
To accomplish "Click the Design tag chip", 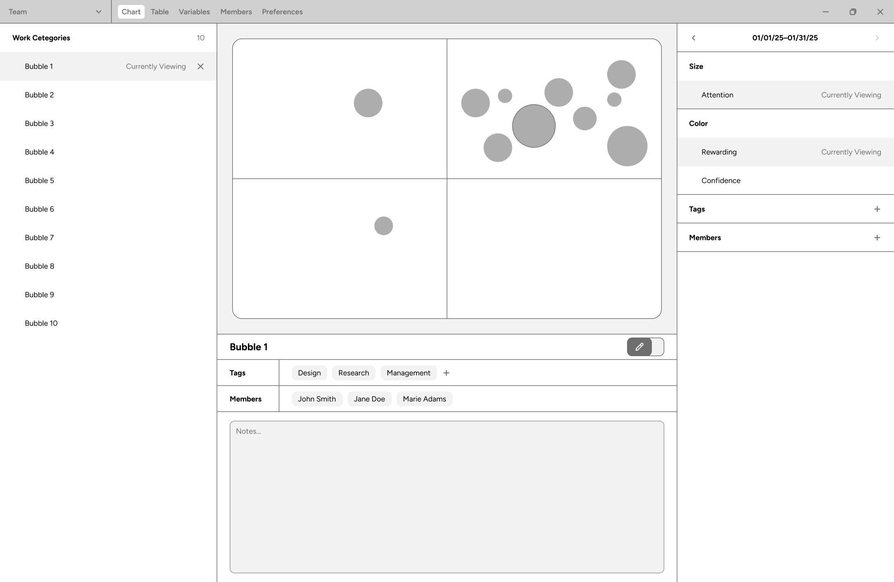I will [309, 373].
